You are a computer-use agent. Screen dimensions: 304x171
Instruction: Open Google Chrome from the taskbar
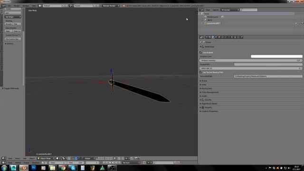click(x=63, y=168)
